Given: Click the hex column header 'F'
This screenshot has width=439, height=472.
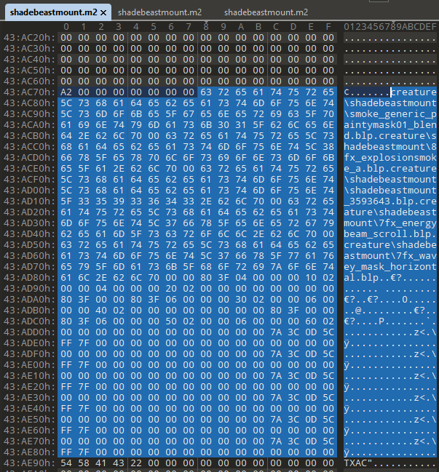Looking at the screenshot, I should tap(328, 27).
